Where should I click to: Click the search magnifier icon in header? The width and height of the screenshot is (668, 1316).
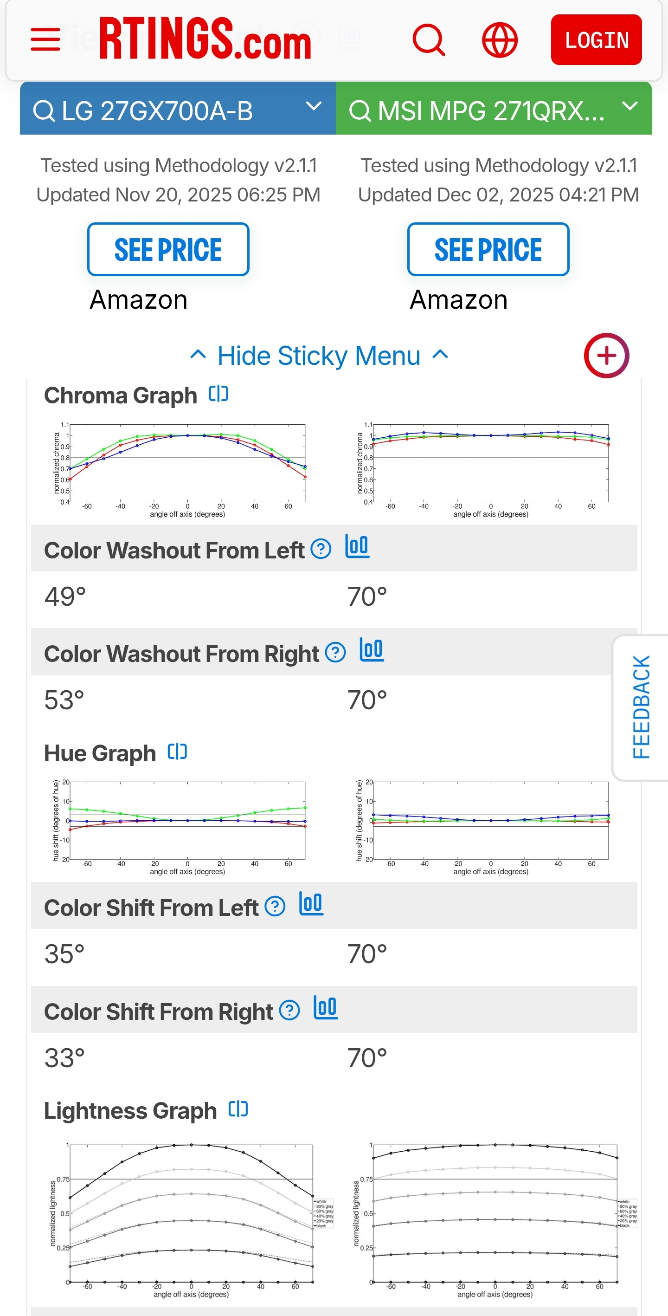click(429, 39)
